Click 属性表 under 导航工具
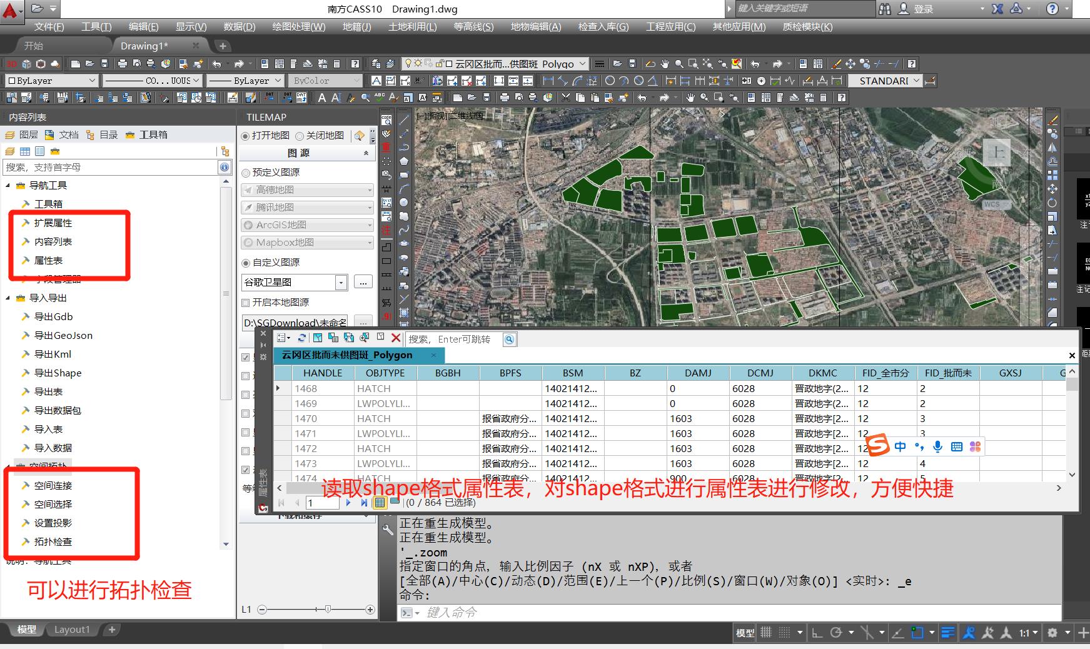This screenshot has height=649, width=1090. point(48,261)
